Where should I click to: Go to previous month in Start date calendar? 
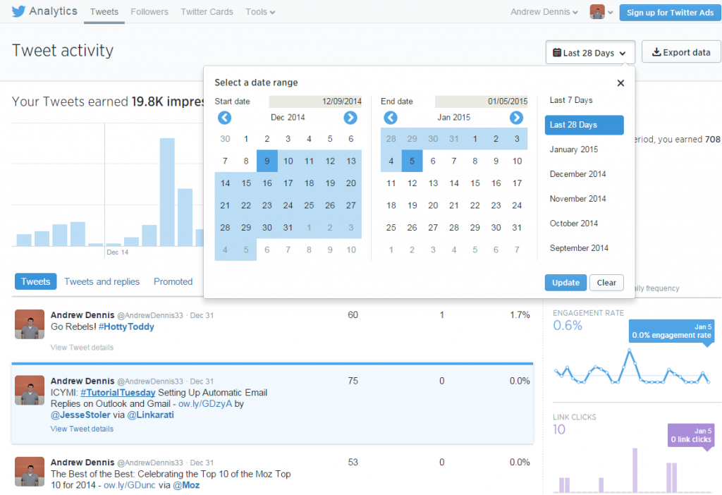[224, 118]
